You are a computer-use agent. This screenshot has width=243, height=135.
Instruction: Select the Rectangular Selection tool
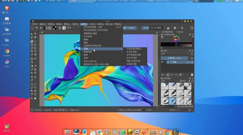click(32, 84)
